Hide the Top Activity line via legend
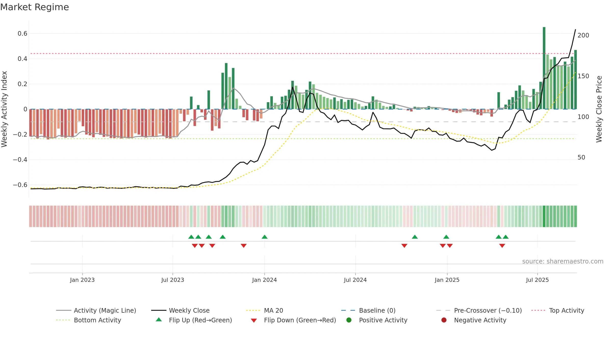The image size is (612, 344). pyautogui.click(x=557, y=310)
